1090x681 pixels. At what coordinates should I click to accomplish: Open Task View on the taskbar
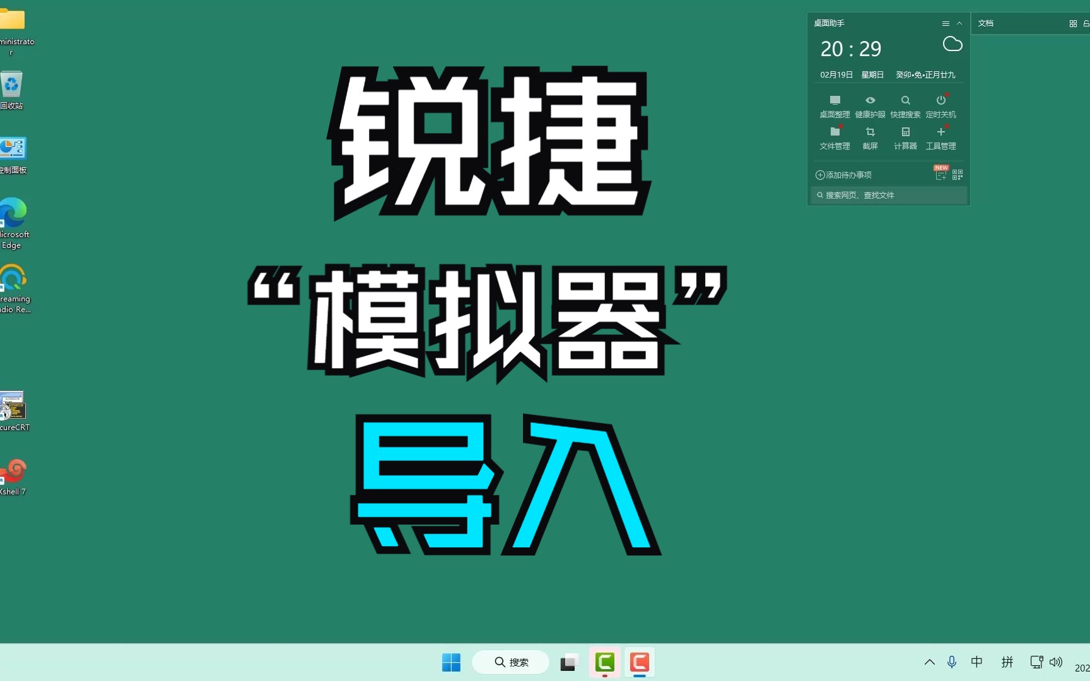569,662
